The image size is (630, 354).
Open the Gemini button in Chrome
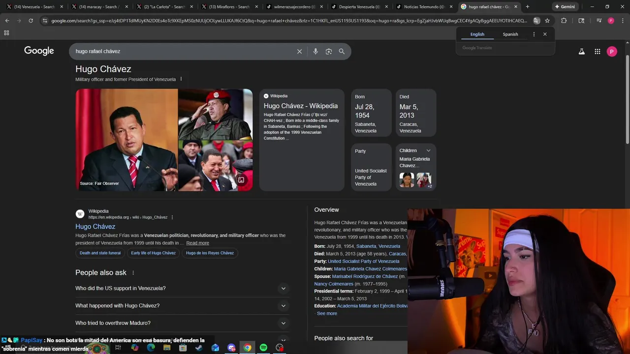pyautogui.click(x=565, y=7)
